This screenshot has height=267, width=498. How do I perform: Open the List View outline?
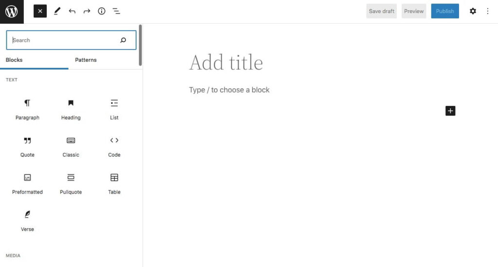(x=116, y=11)
